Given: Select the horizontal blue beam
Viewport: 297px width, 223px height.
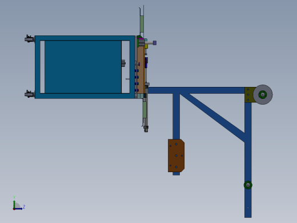Looking at the screenshot, I should click(196, 90).
